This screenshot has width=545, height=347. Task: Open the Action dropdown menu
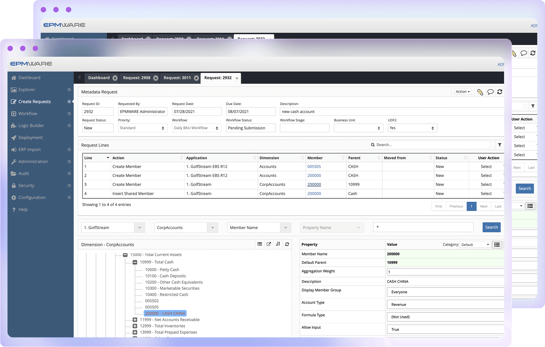(x=463, y=92)
